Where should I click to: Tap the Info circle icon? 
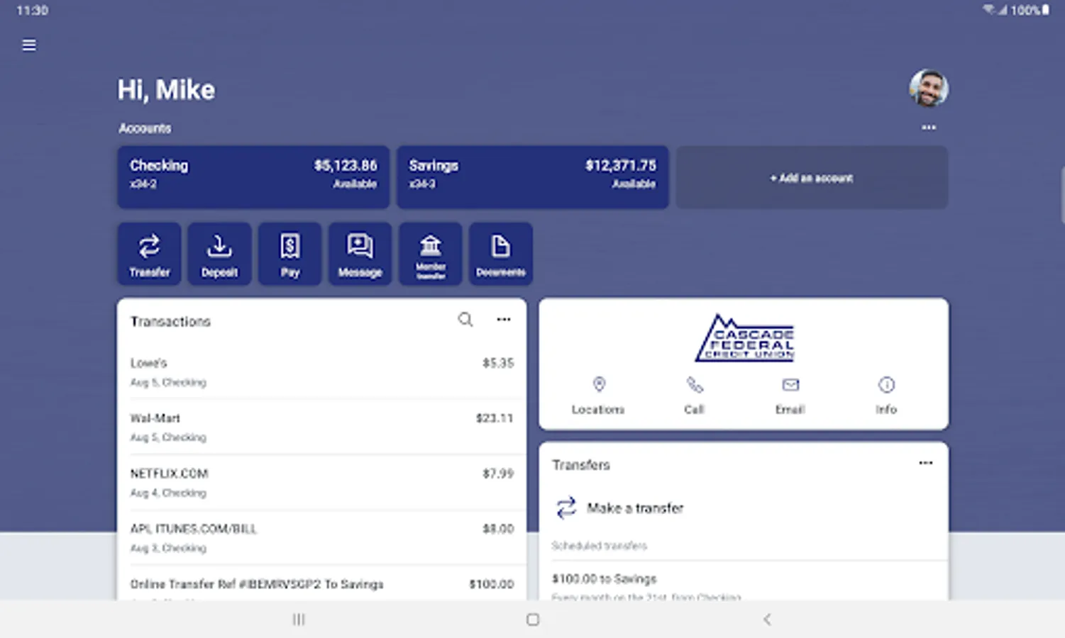click(x=886, y=385)
